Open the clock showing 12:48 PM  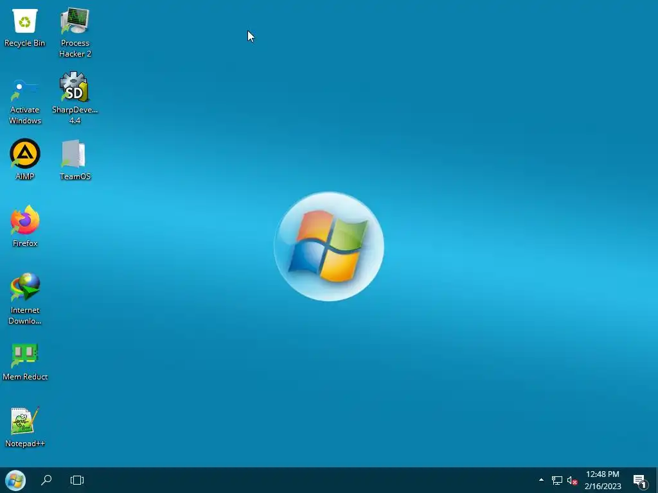pos(603,480)
